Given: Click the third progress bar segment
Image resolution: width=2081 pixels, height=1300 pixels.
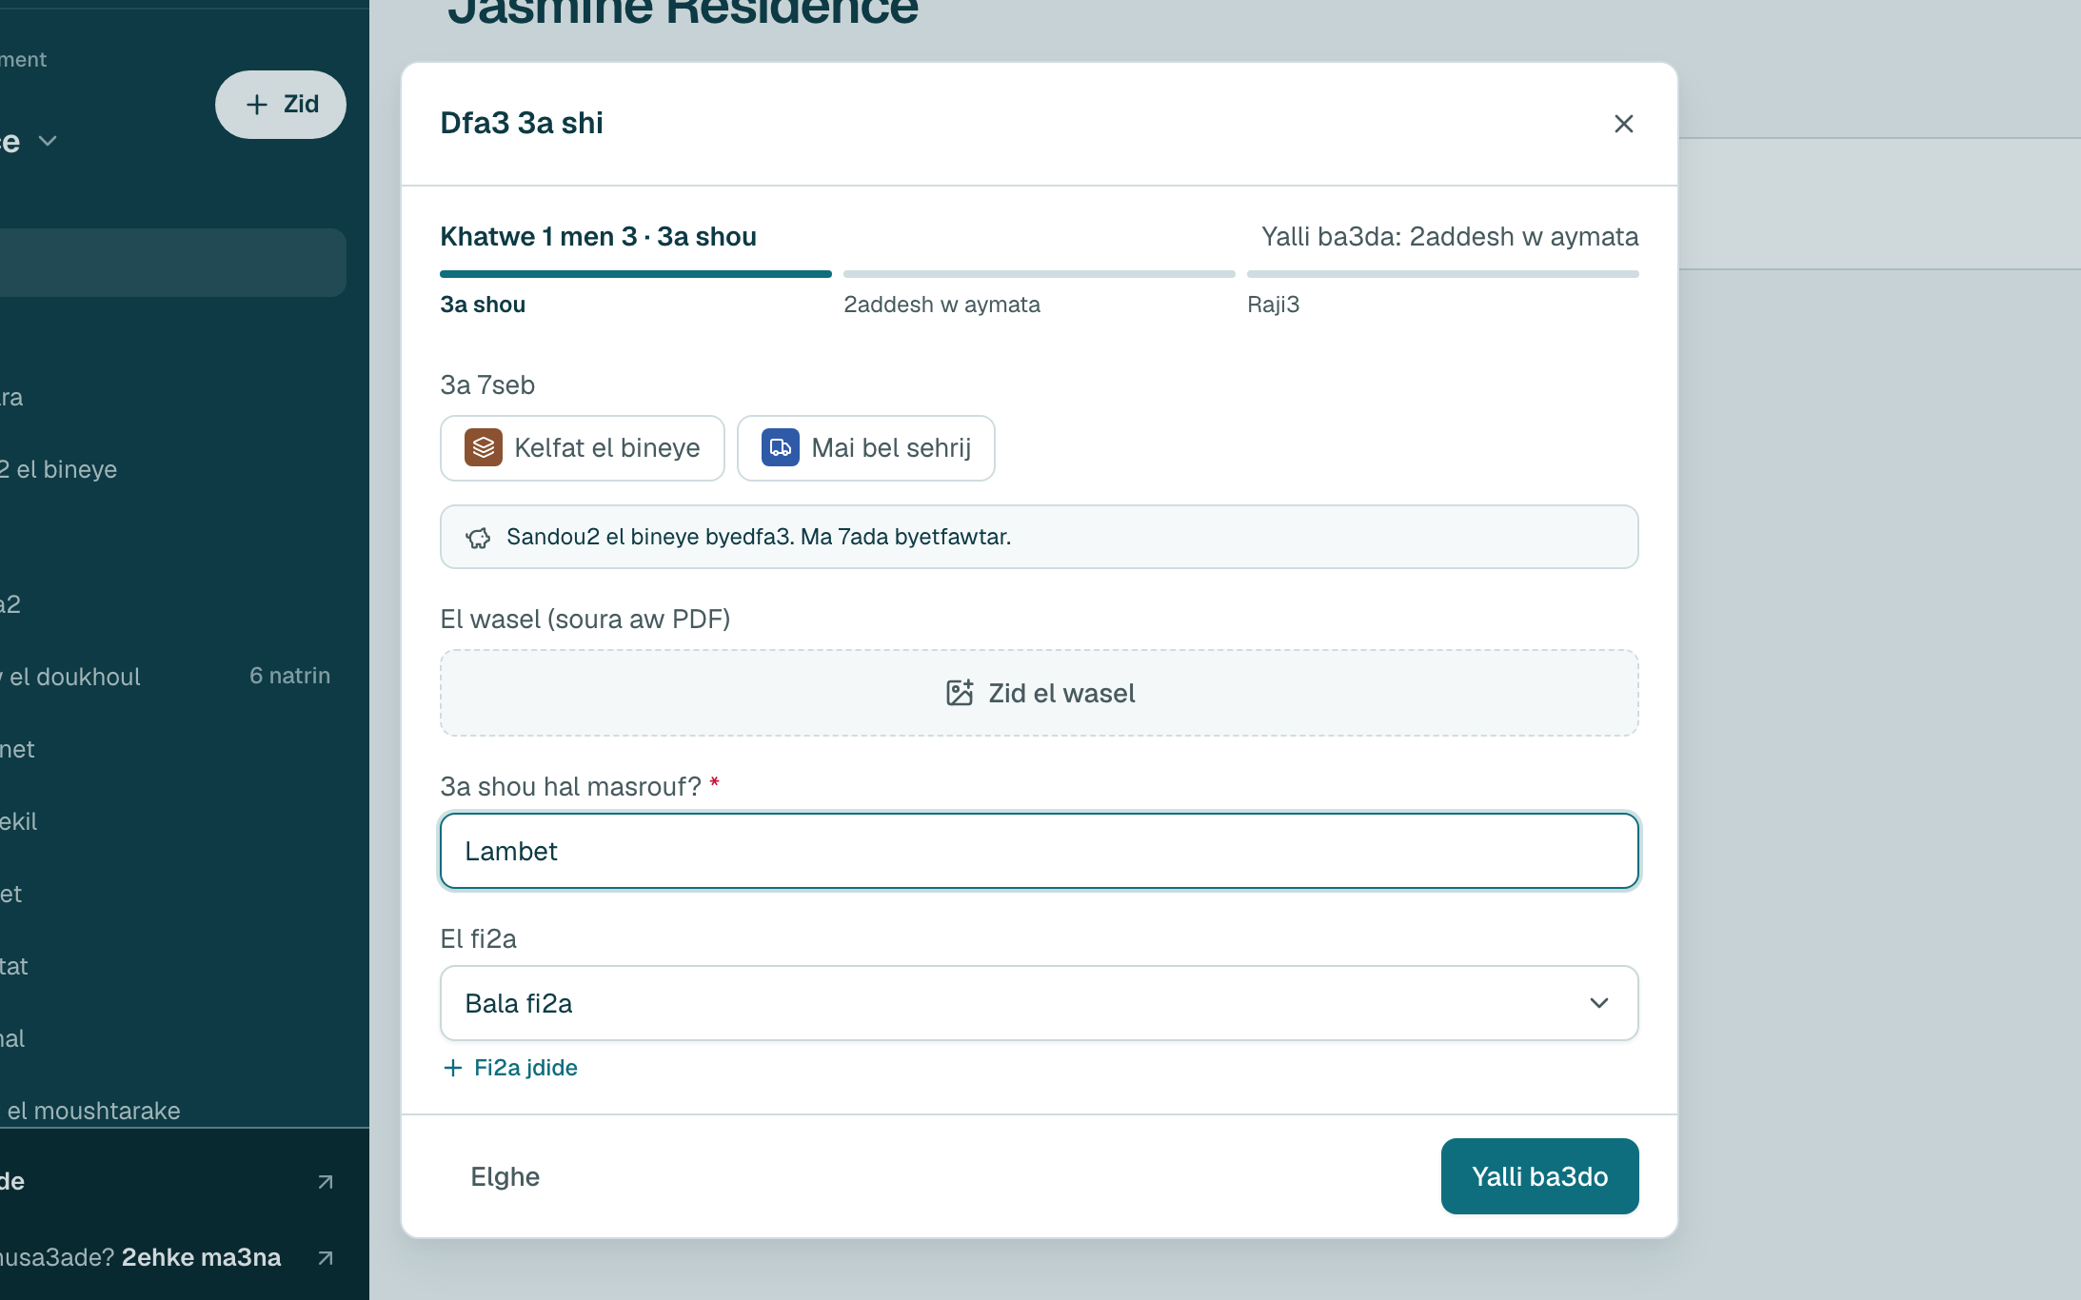Looking at the screenshot, I should 1443,274.
